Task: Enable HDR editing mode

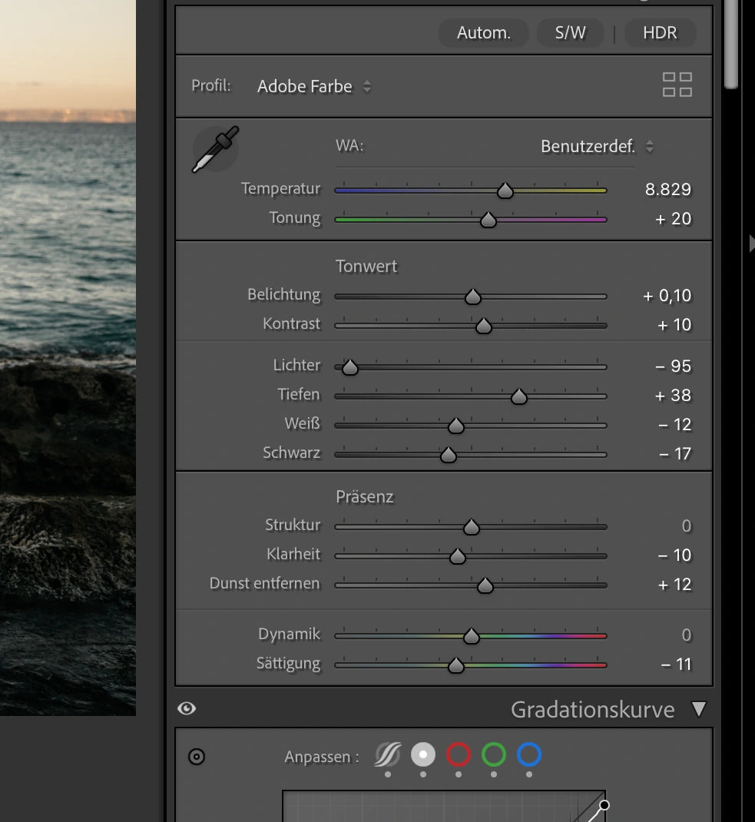Action: (x=660, y=33)
